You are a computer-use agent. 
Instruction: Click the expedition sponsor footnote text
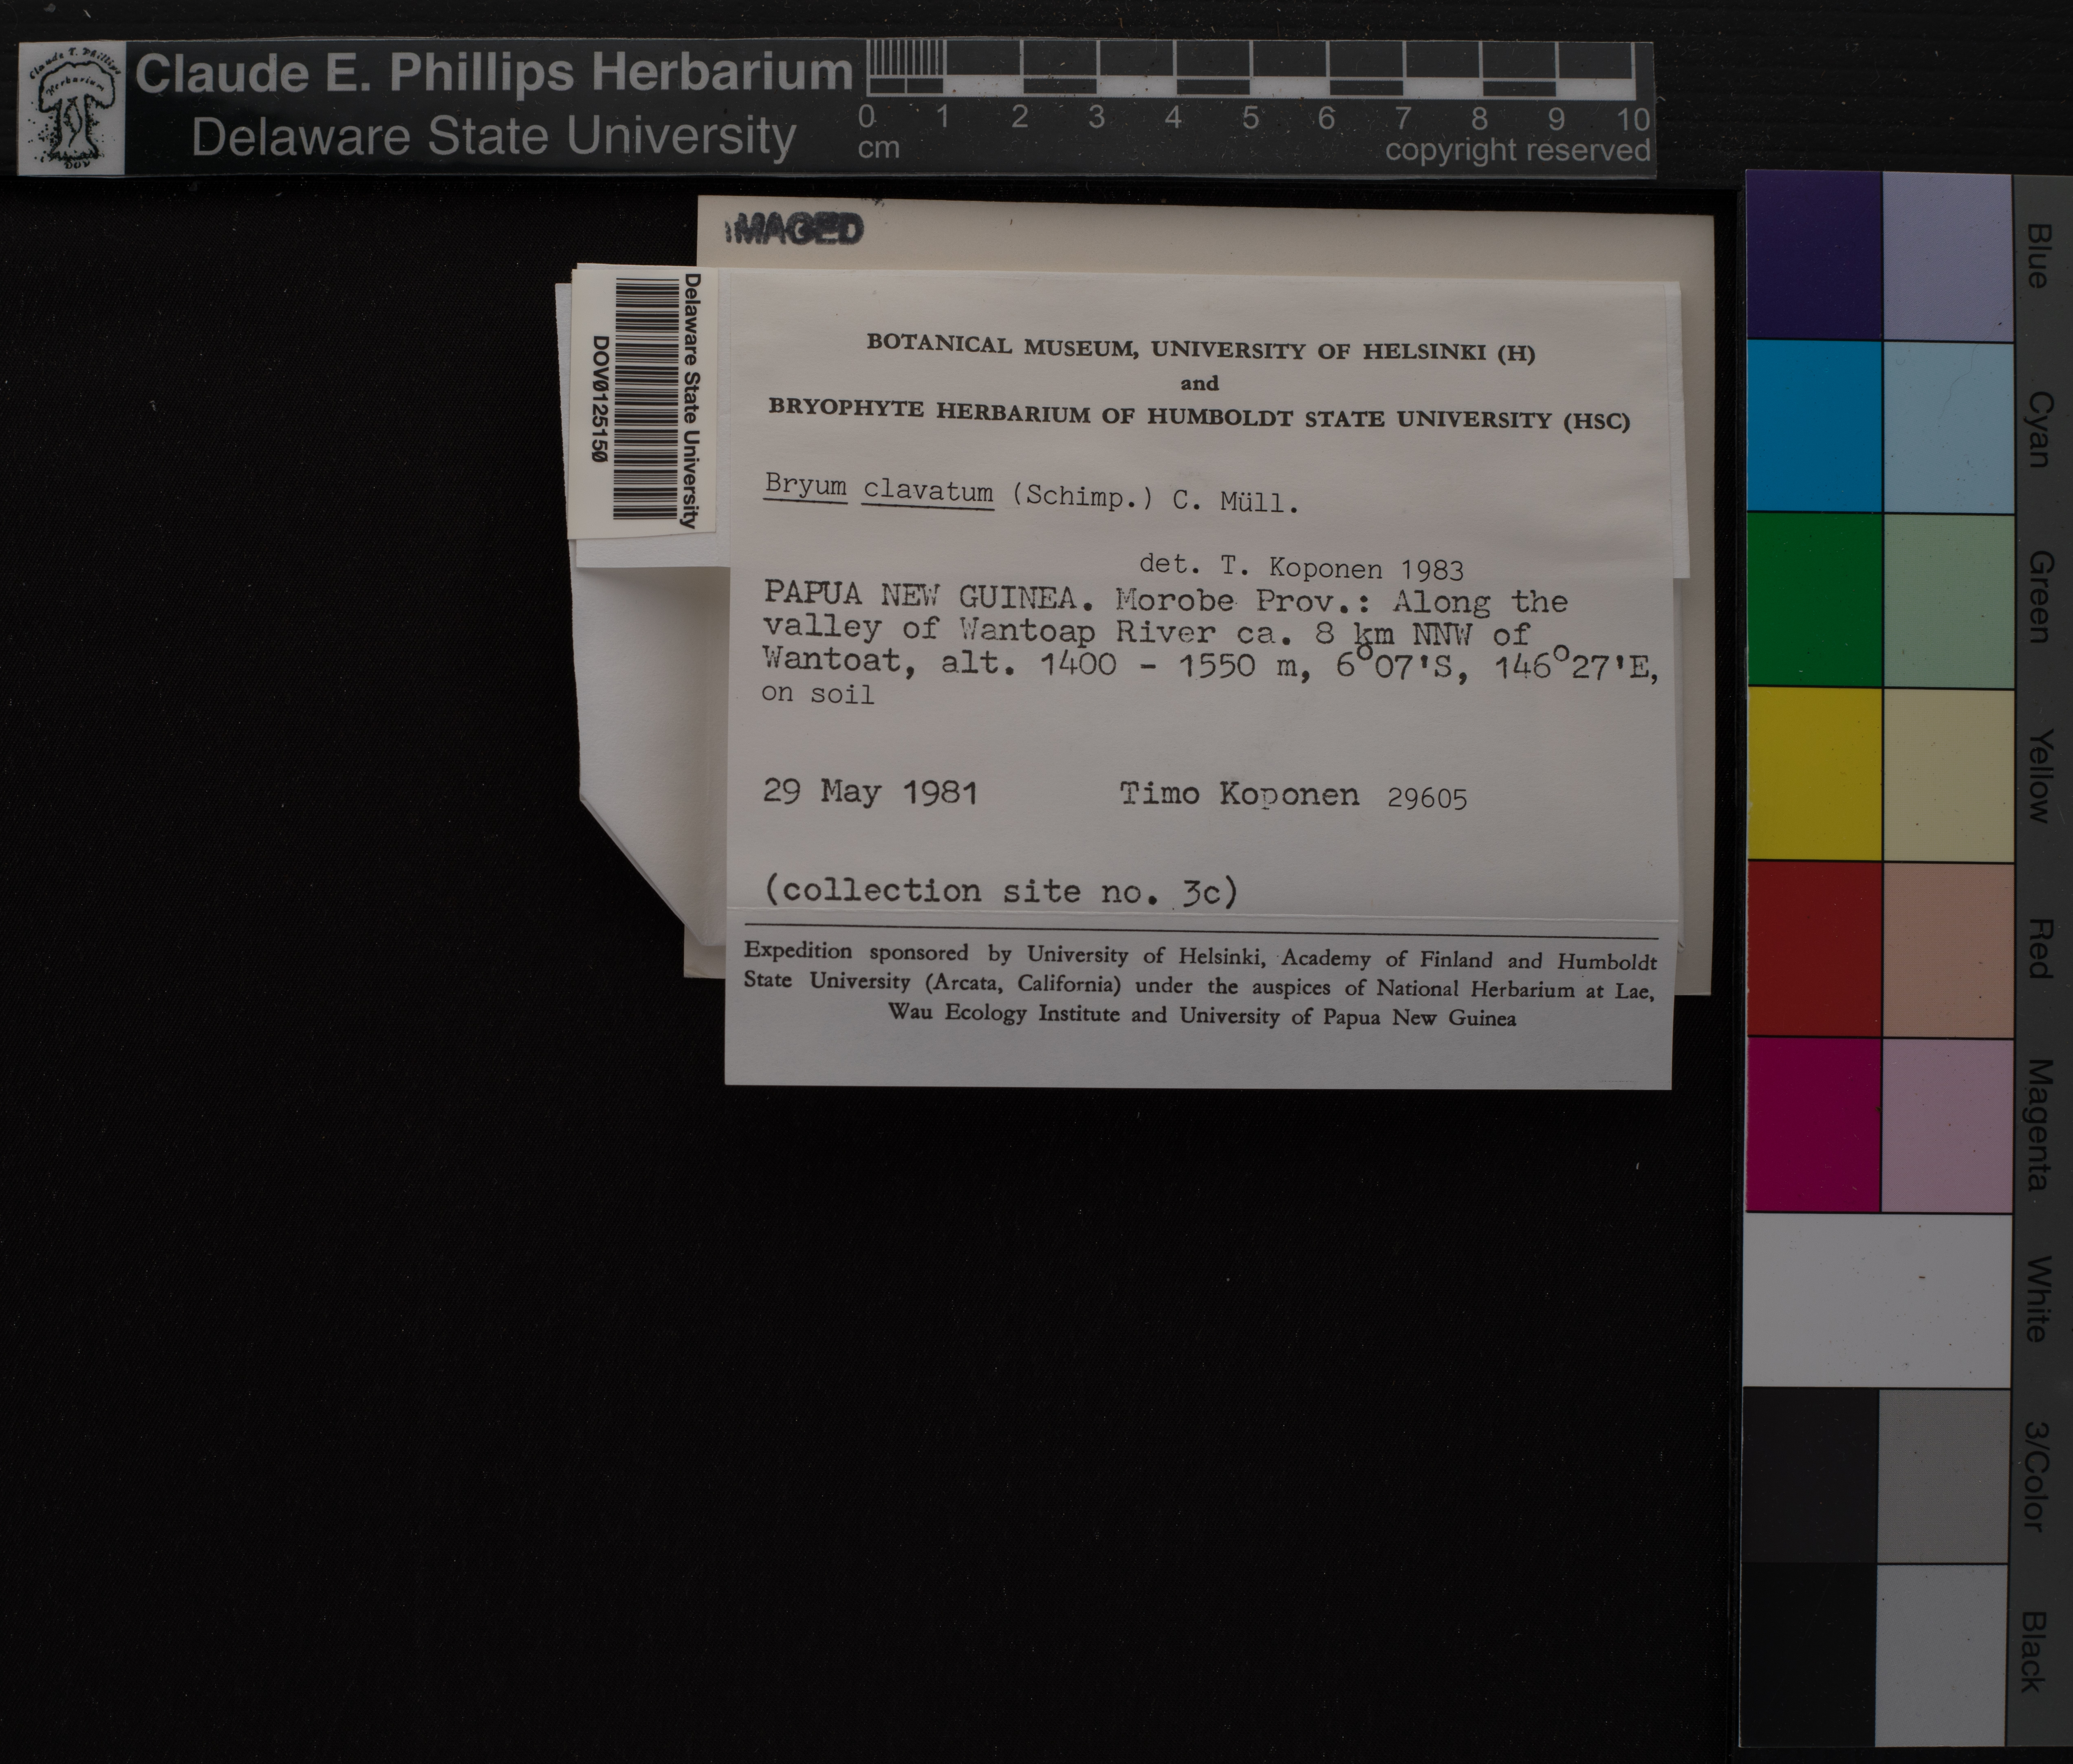click(1200, 985)
